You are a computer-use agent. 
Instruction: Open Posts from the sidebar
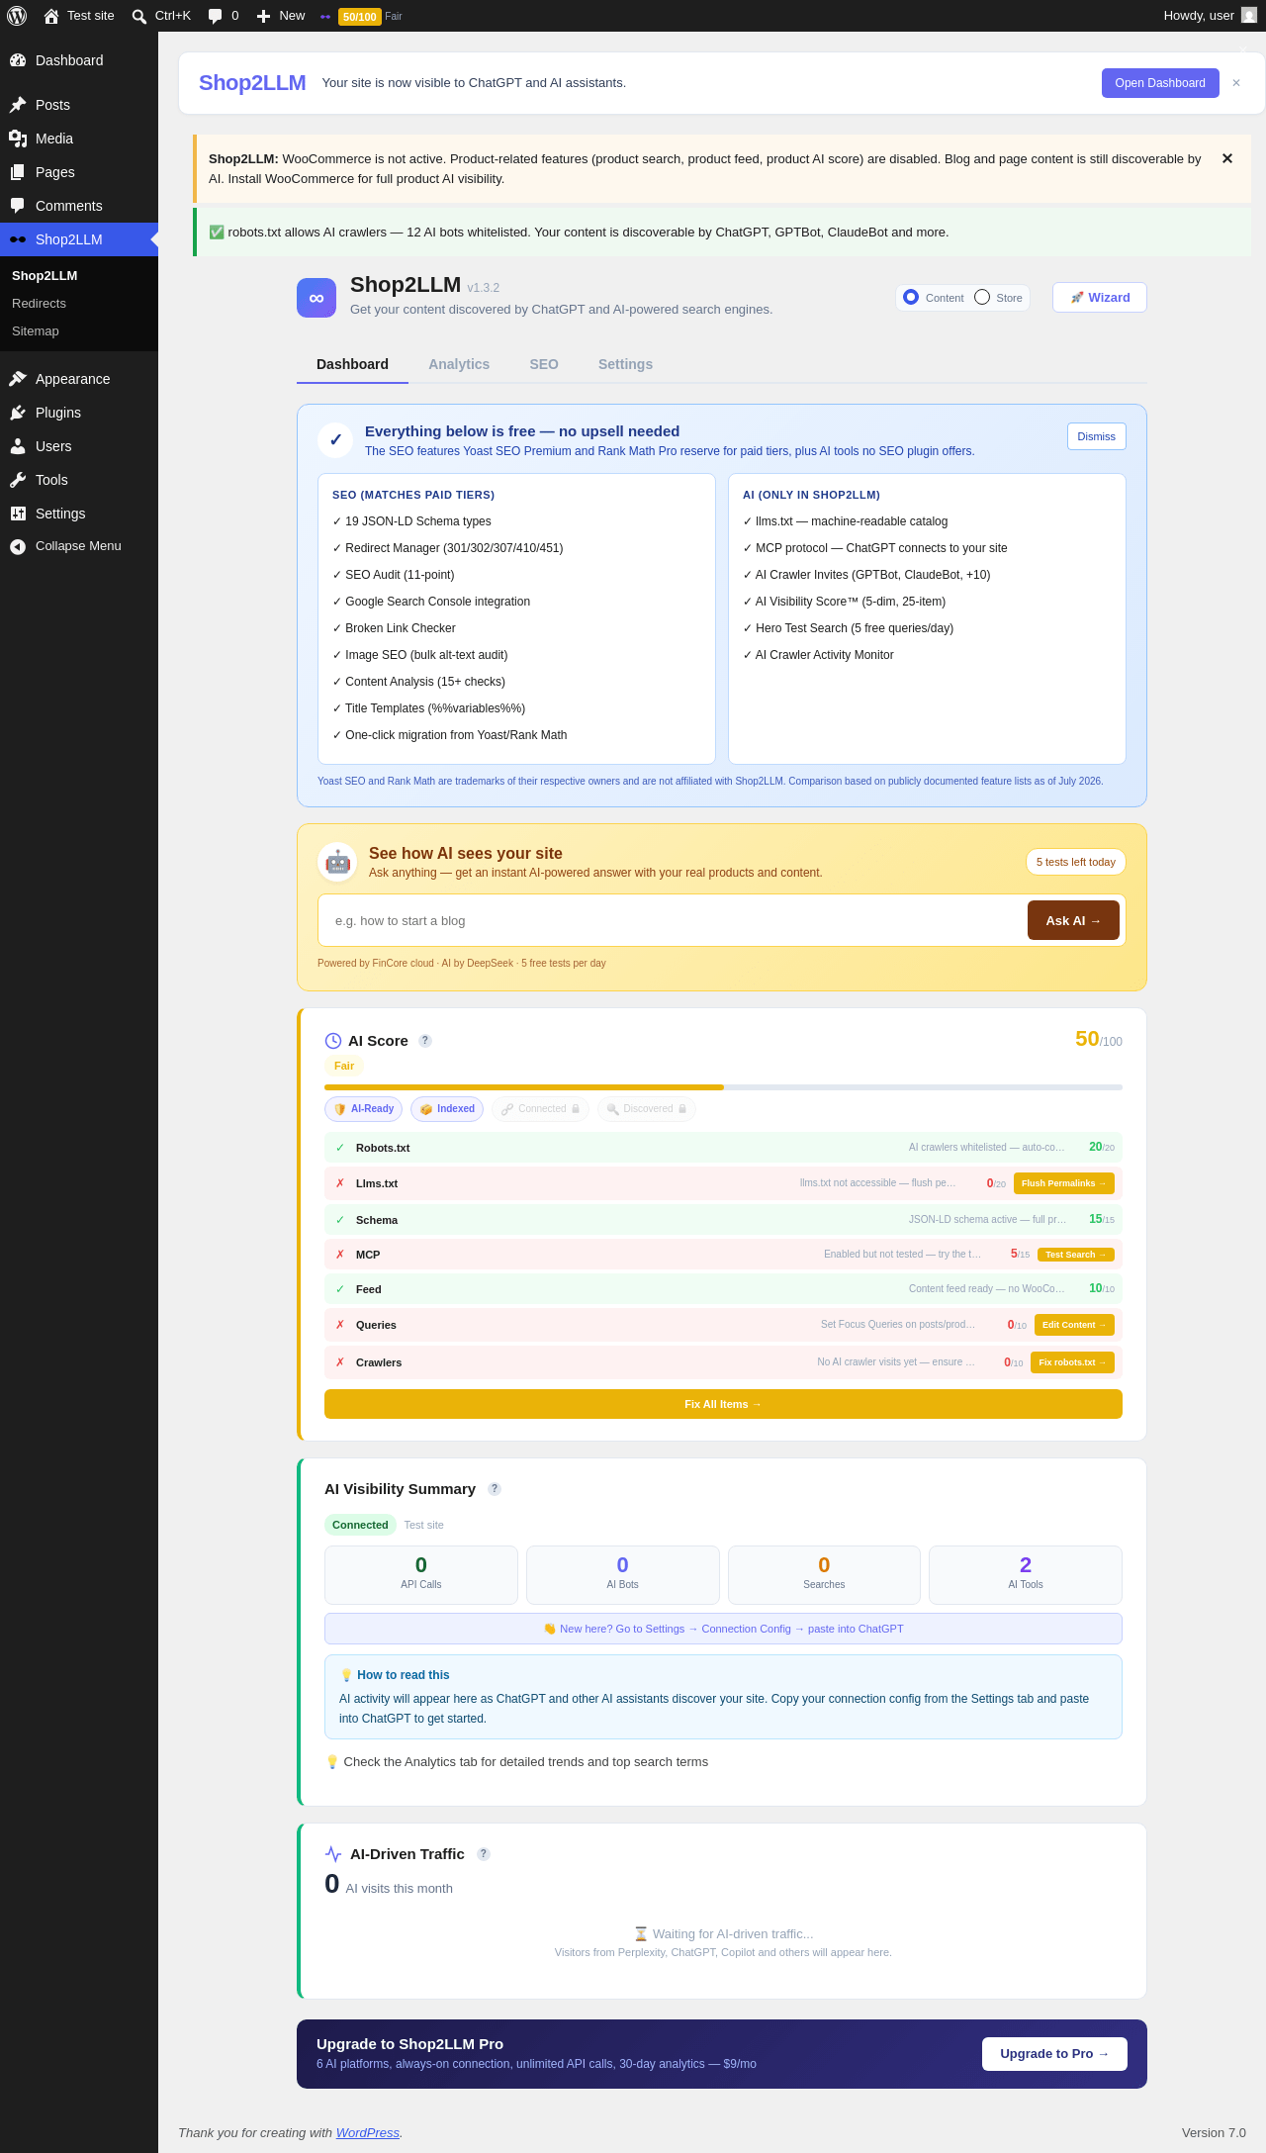click(79, 105)
